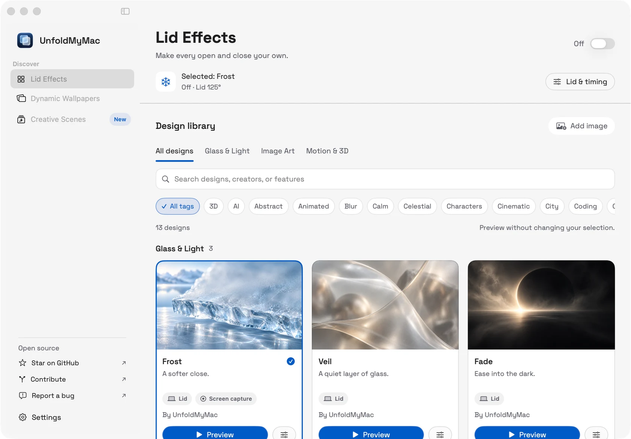Click the Frost snowflake icon
631x439 pixels.
[166, 82]
